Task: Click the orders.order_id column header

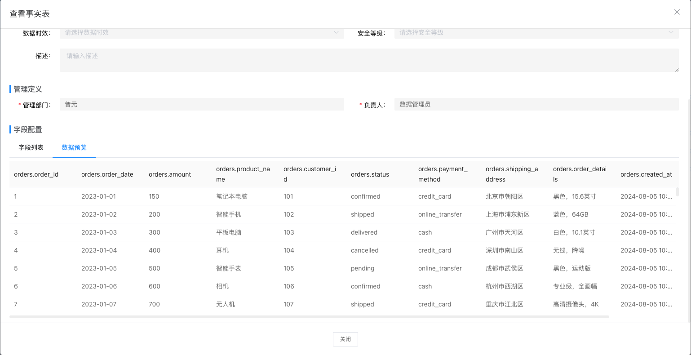Action: click(x=36, y=174)
